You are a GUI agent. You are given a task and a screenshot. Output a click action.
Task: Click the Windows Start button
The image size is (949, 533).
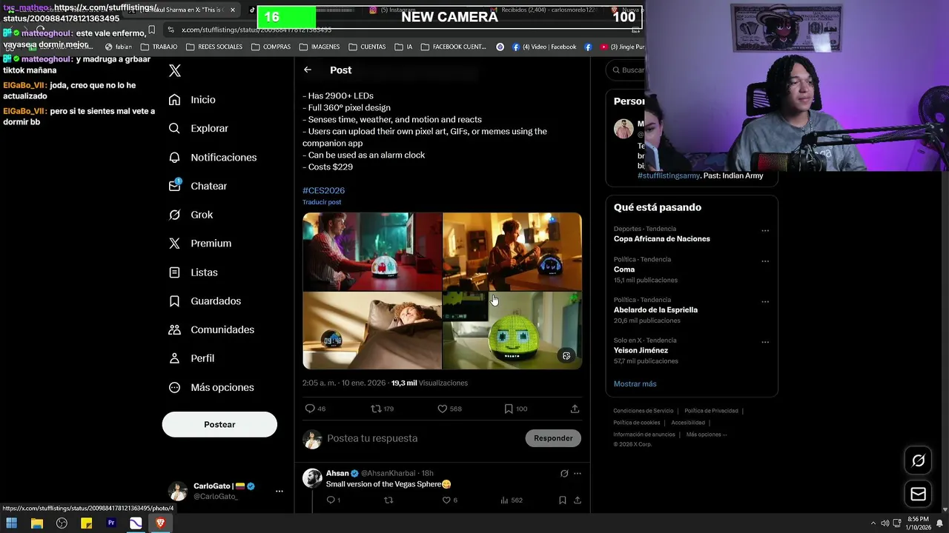point(12,523)
